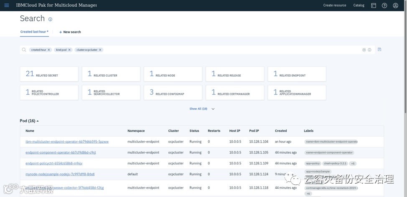Click the chart=policy-3.2.1 label tag

point(335,164)
